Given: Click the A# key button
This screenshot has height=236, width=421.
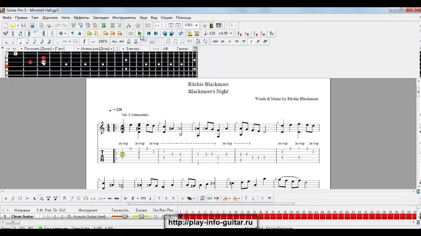Looking at the screenshot, I should click(x=165, y=49).
